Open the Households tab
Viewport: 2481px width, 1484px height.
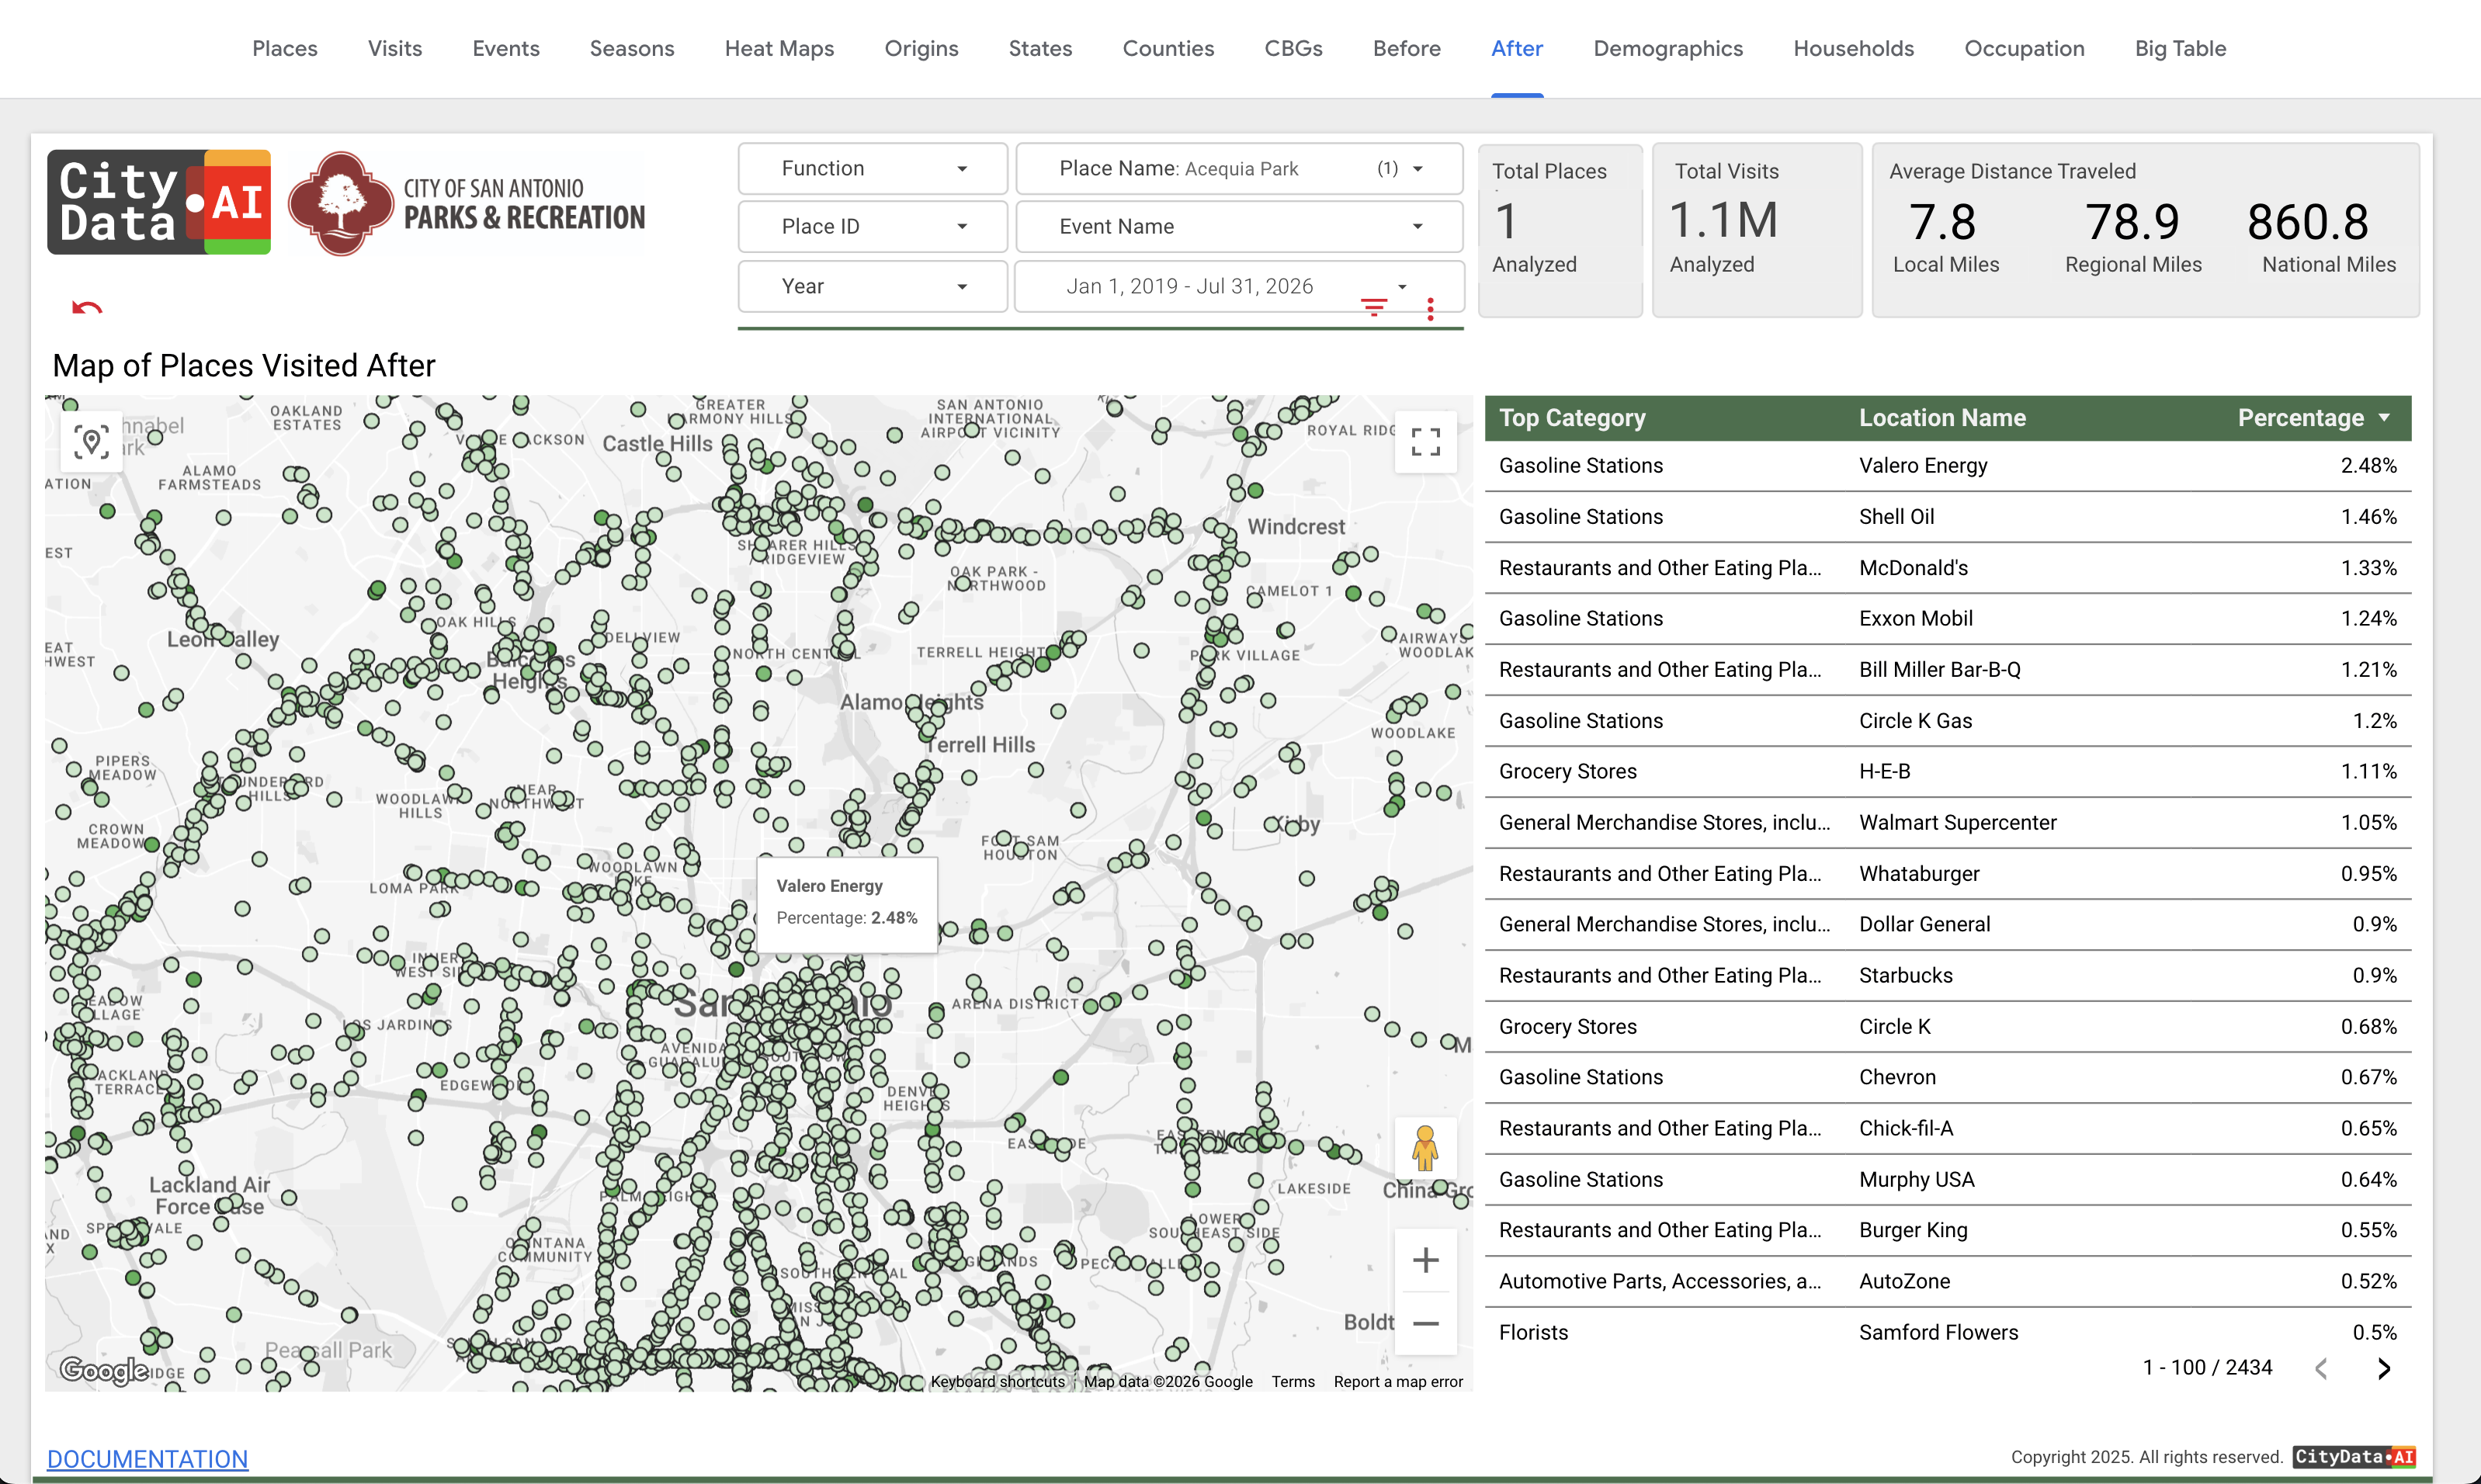tap(1853, 48)
